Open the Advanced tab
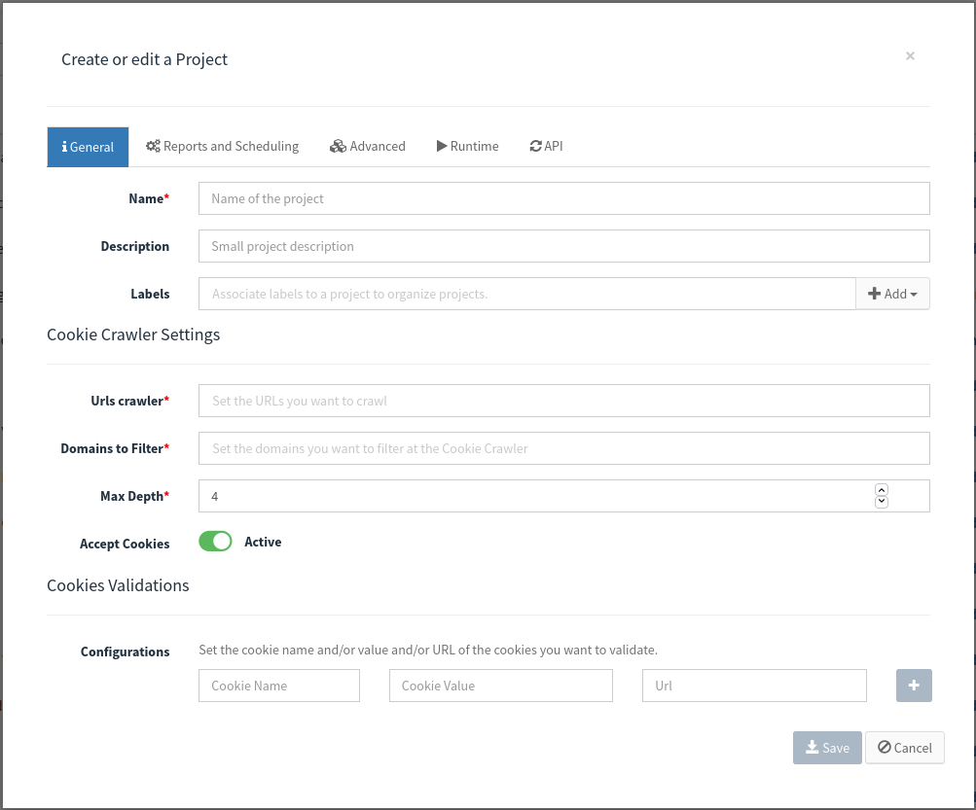This screenshot has width=976, height=810. 367,146
